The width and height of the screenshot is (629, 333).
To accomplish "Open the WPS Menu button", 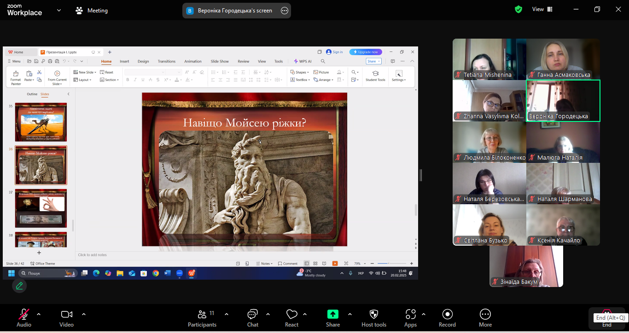I will coord(14,61).
